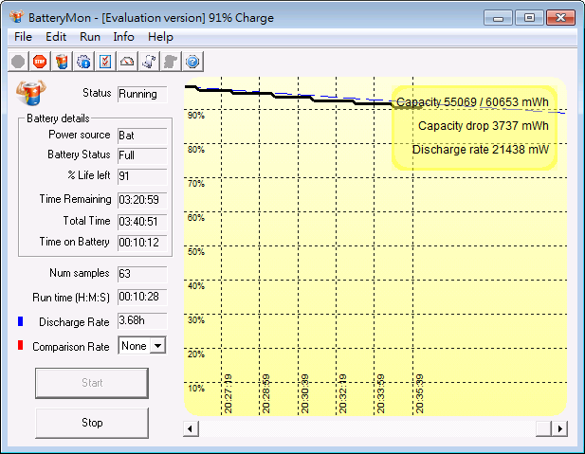Open help with question mark toolbar icon
This screenshot has height=454, width=585.
[x=192, y=62]
